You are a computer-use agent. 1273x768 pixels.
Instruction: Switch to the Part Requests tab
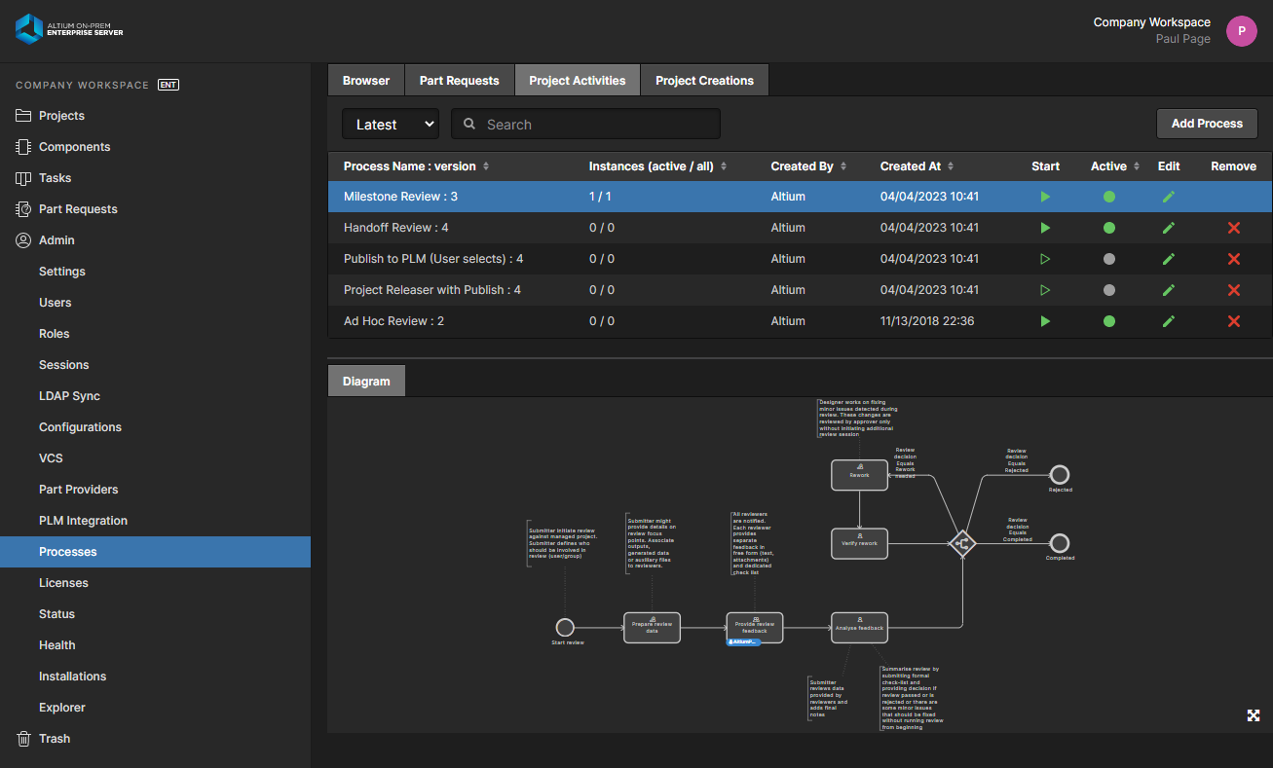pos(459,80)
